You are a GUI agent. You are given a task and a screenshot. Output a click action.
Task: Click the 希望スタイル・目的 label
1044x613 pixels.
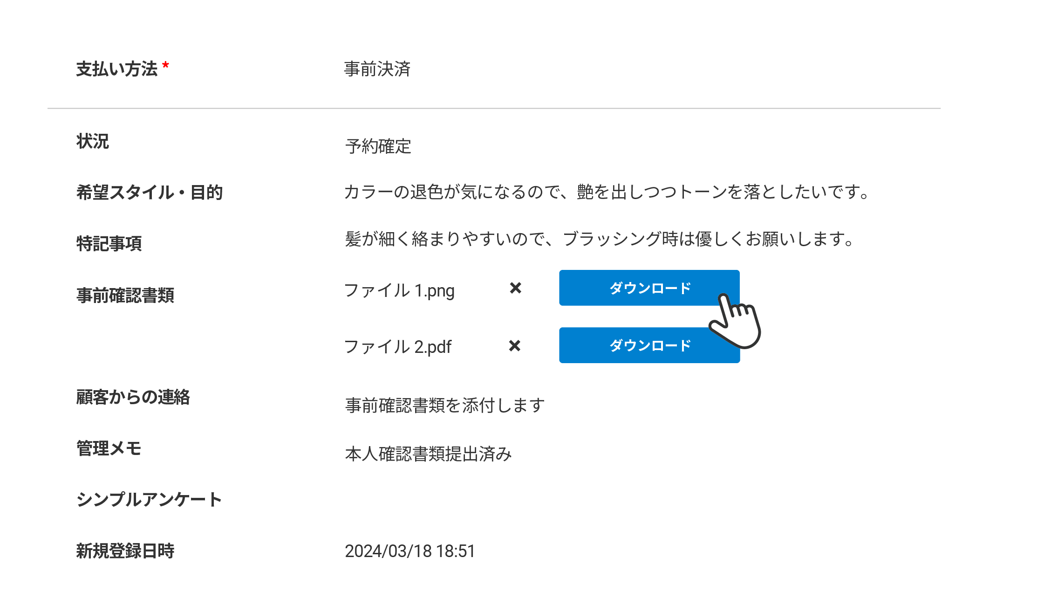[149, 192]
